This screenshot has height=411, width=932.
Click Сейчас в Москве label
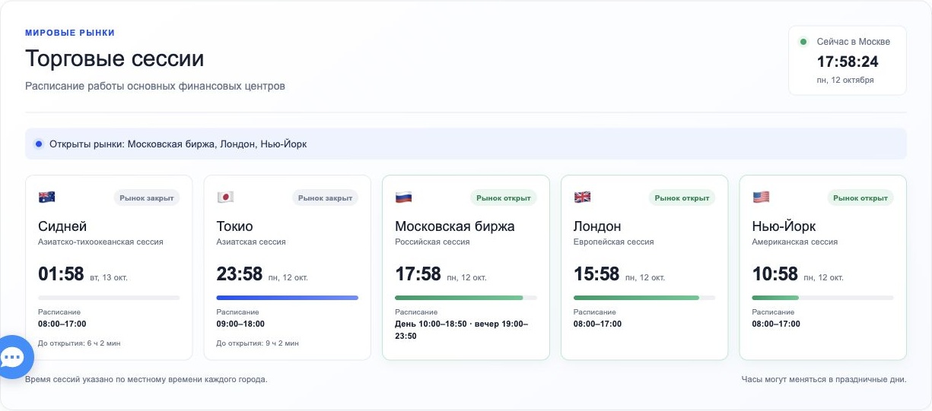pos(854,42)
